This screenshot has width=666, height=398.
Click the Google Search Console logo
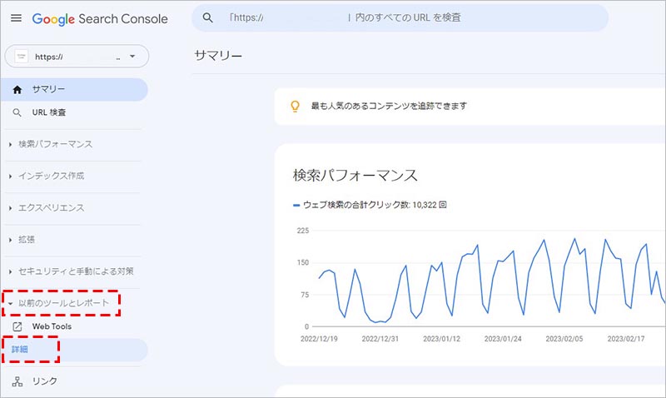point(100,18)
